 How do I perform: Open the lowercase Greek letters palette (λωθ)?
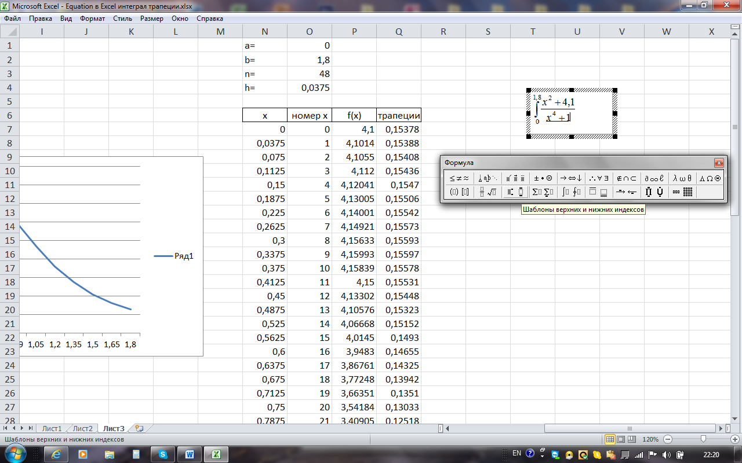(x=682, y=178)
